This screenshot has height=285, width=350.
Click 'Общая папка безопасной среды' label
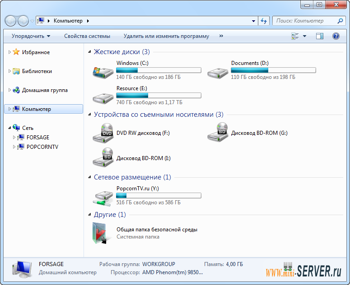tap(157, 229)
